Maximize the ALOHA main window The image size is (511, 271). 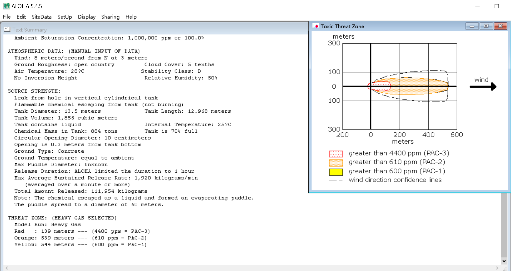(x=497, y=6)
